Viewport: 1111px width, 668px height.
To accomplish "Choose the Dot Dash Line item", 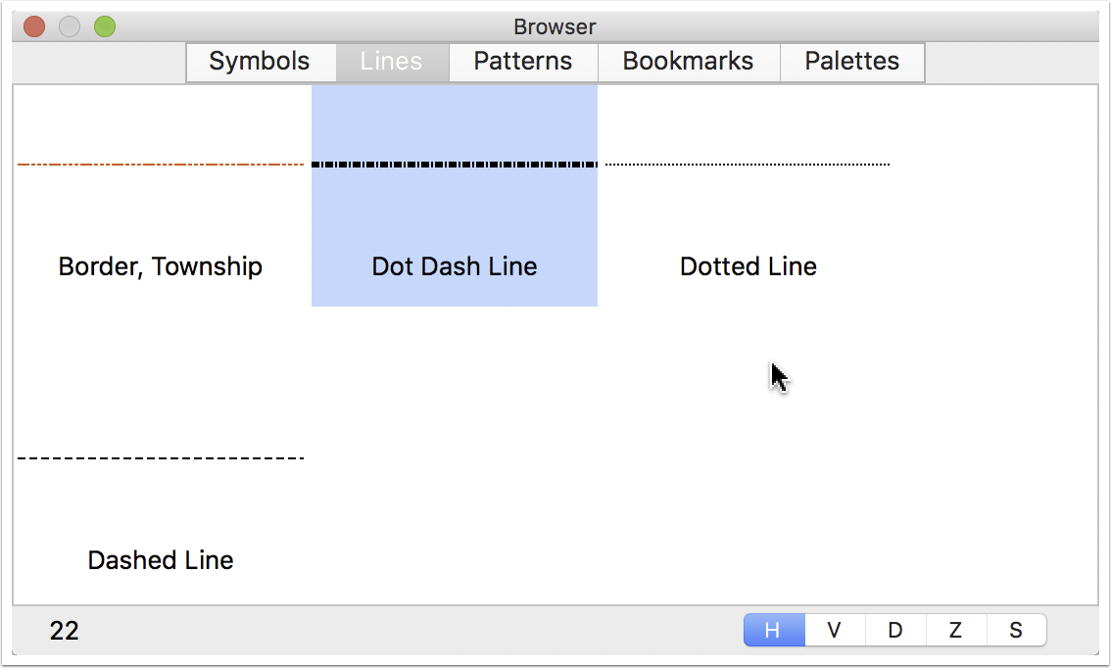I will tap(455, 196).
